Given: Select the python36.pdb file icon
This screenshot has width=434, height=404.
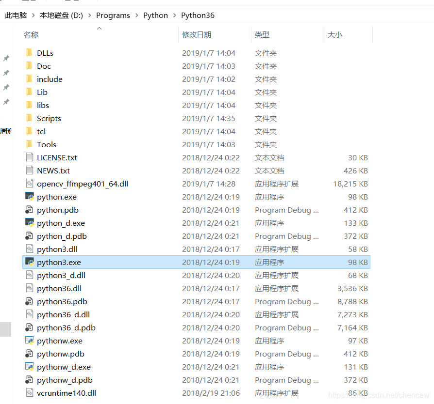Looking at the screenshot, I should [x=29, y=301].
